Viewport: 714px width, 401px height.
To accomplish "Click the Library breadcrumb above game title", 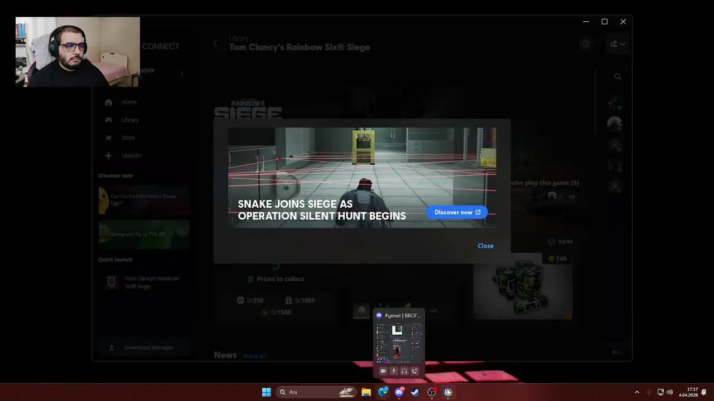I will 239,38.
